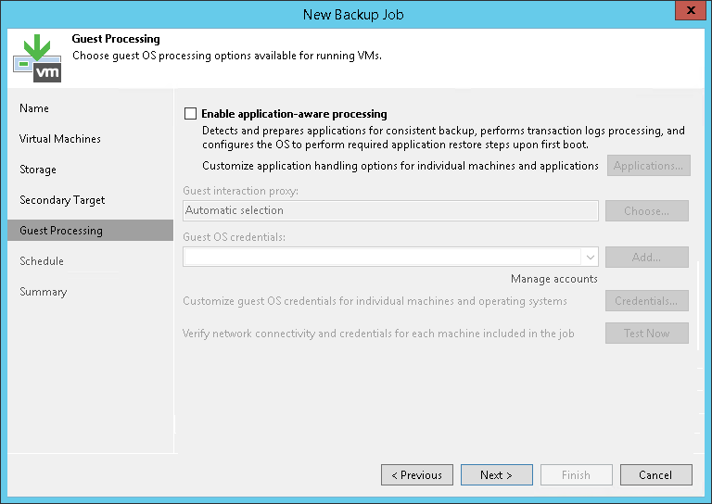Click Choose for guest interaction proxy

[646, 211]
